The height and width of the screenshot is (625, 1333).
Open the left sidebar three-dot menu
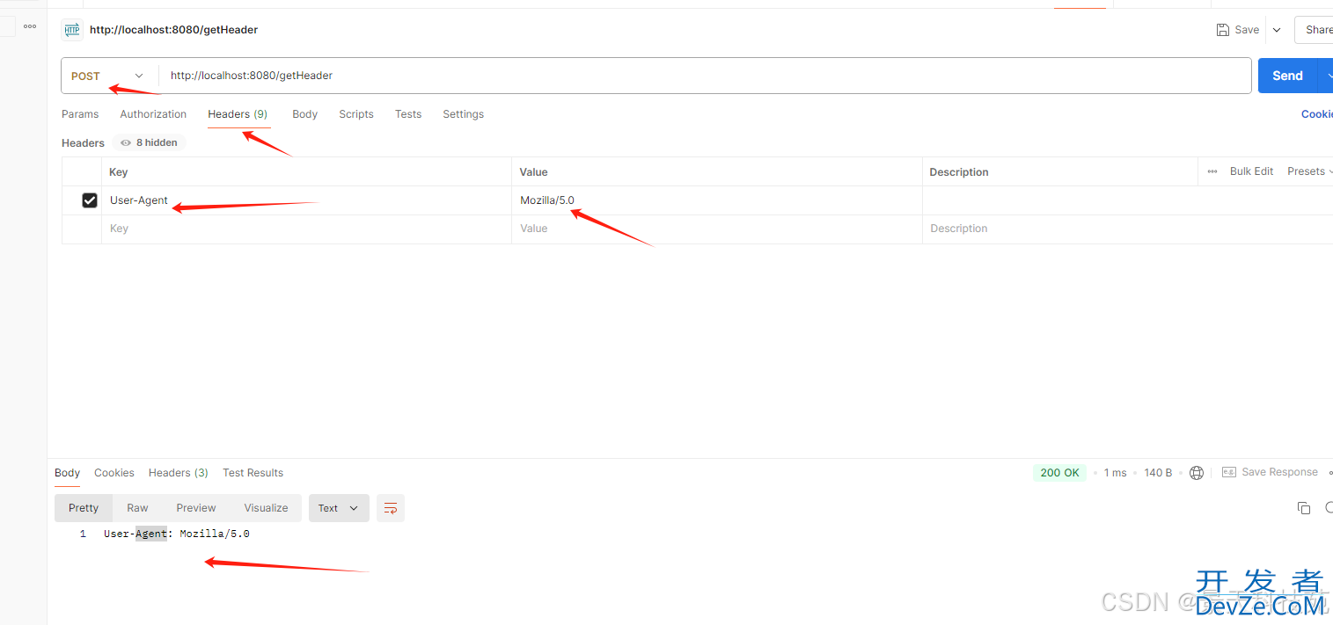tap(30, 26)
